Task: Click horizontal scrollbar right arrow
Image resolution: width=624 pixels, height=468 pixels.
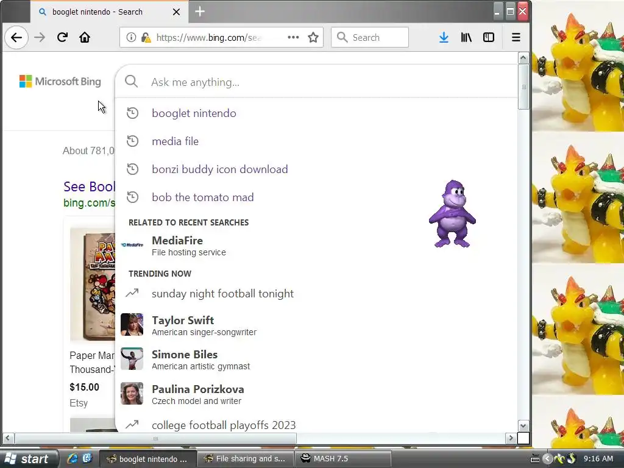Action: (x=511, y=439)
